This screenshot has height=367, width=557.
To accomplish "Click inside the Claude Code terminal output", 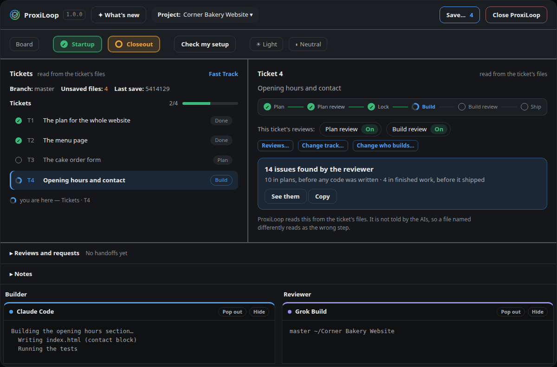I will tap(139, 341).
